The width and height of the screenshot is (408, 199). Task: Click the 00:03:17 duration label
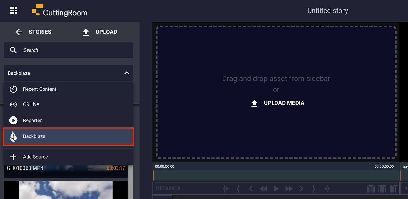pos(116,168)
